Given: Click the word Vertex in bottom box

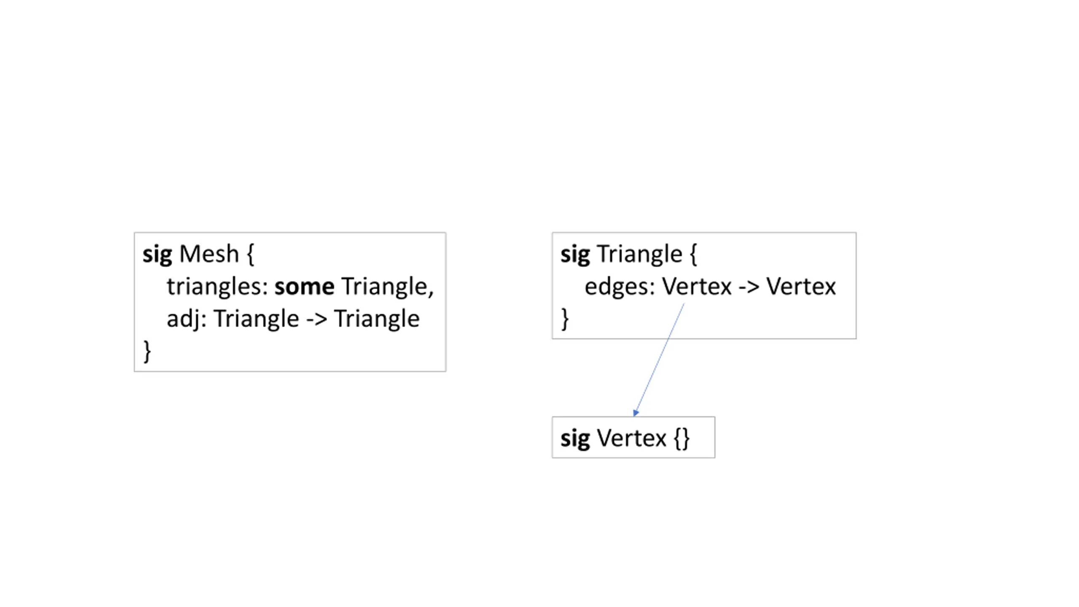Looking at the screenshot, I should point(632,438).
